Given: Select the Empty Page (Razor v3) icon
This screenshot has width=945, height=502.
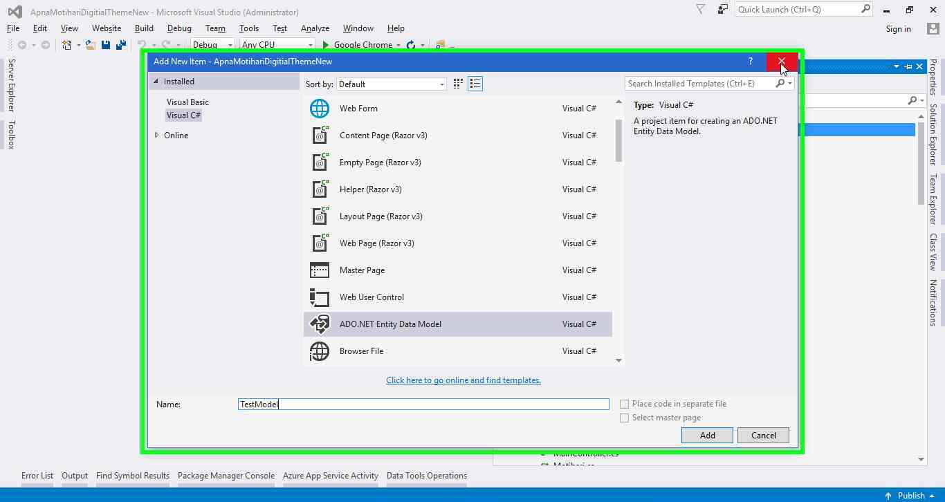Looking at the screenshot, I should [320, 162].
